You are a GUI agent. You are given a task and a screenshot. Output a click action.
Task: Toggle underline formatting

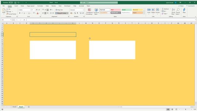click(24, 13)
